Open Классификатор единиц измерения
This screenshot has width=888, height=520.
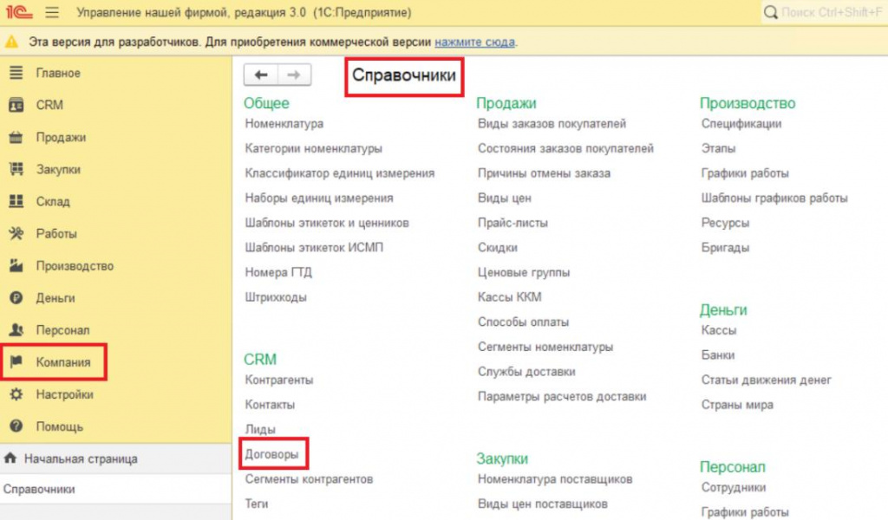click(x=340, y=173)
